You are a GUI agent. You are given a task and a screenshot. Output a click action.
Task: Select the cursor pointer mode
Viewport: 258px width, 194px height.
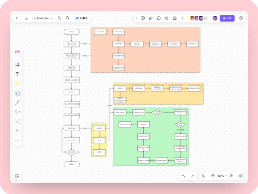pos(204,176)
